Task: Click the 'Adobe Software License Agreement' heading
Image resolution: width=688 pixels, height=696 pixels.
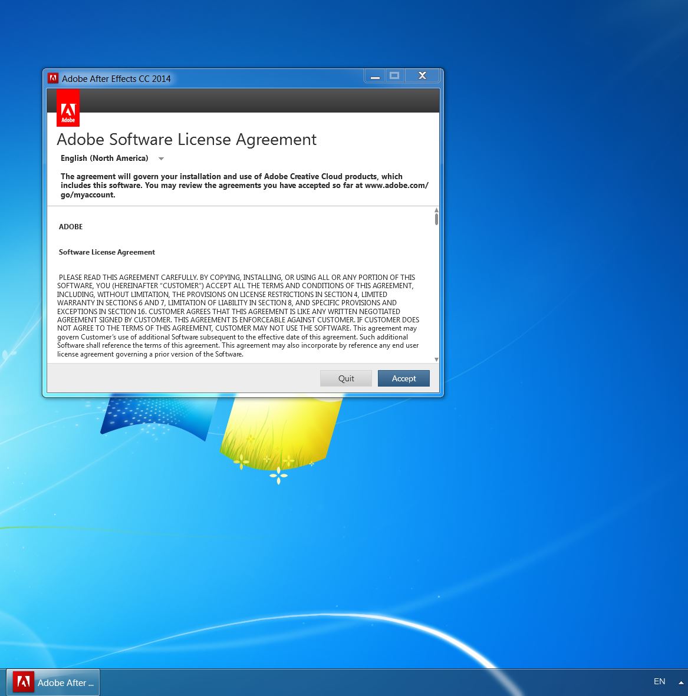Action: pos(186,140)
